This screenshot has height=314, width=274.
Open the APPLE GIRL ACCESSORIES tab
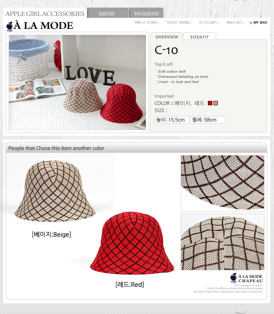(x=45, y=13)
